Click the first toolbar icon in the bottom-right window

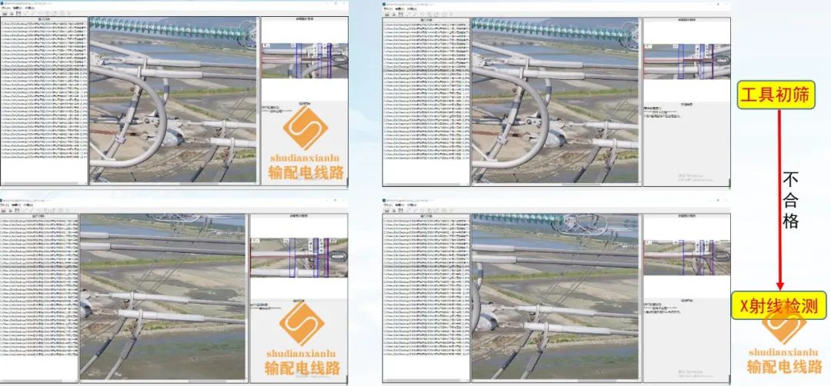point(387,210)
